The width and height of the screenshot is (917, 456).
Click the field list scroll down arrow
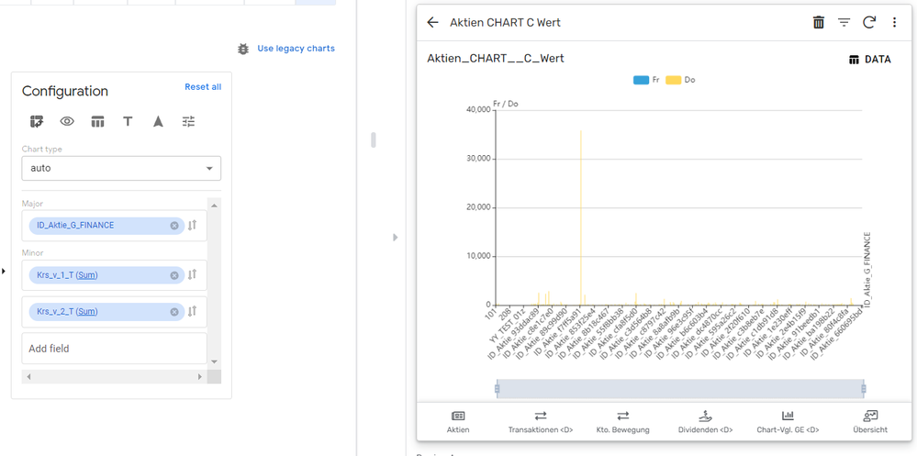[x=214, y=361]
